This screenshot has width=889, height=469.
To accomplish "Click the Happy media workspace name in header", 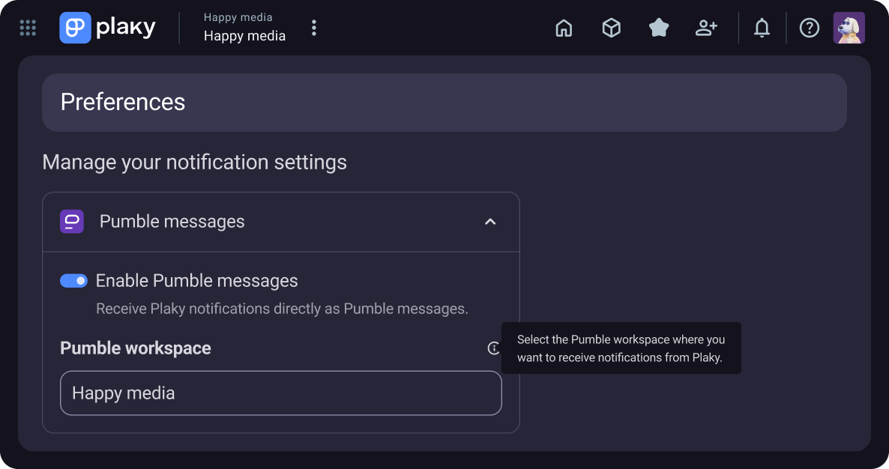I will pos(244,36).
